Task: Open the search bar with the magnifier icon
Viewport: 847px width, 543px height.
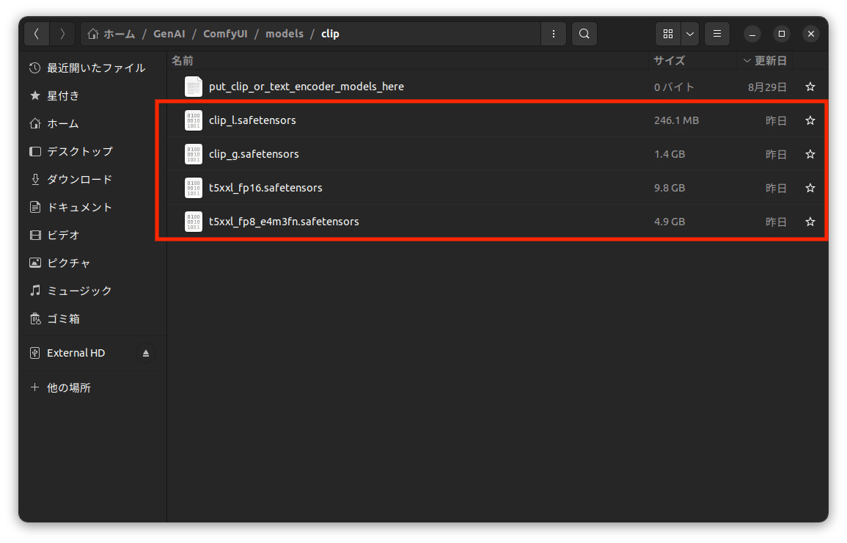Action: click(x=584, y=33)
